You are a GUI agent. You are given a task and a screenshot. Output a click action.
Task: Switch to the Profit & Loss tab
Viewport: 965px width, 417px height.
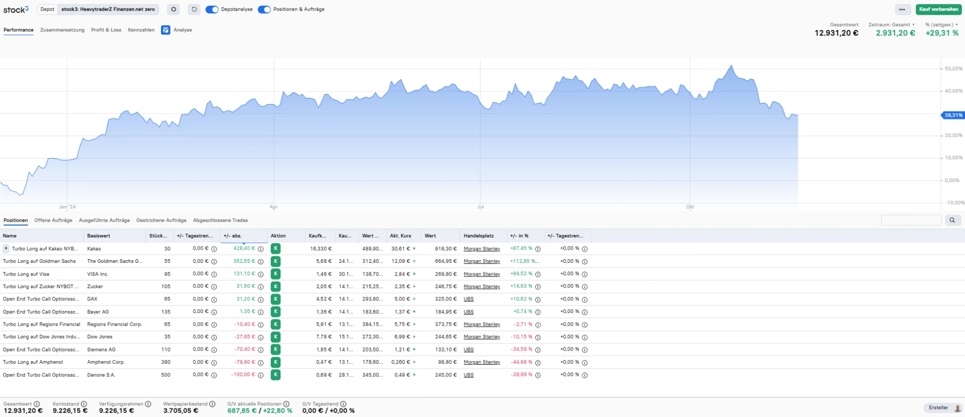click(x=106, y=30)
